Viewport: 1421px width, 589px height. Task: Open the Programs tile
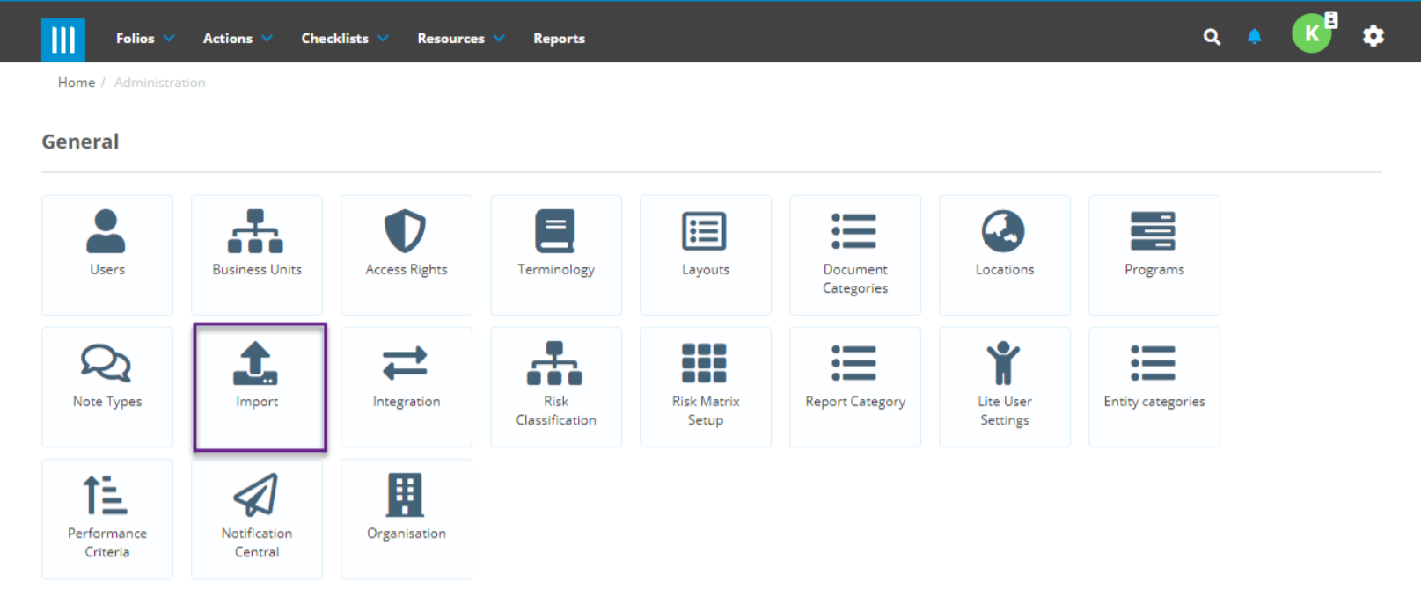(x=1154, y=255)
